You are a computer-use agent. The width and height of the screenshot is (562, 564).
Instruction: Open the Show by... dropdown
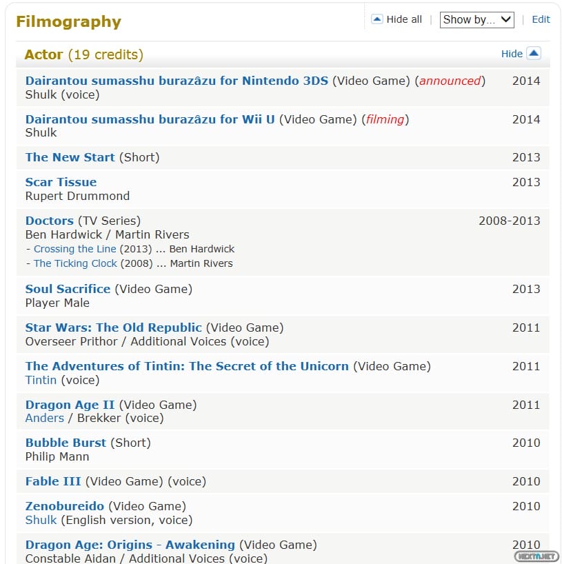[x=476, y=19]
